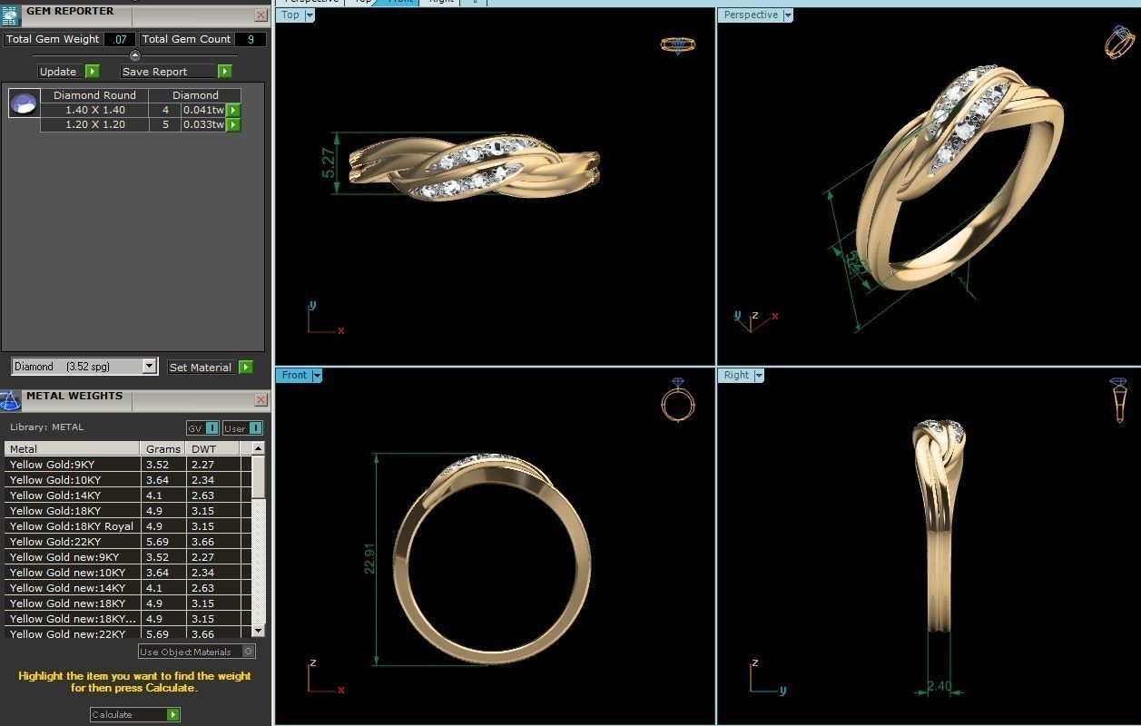
Task: Open the Diamond (3.52 spg) material dropdown
Action: [x=150, y=367]
